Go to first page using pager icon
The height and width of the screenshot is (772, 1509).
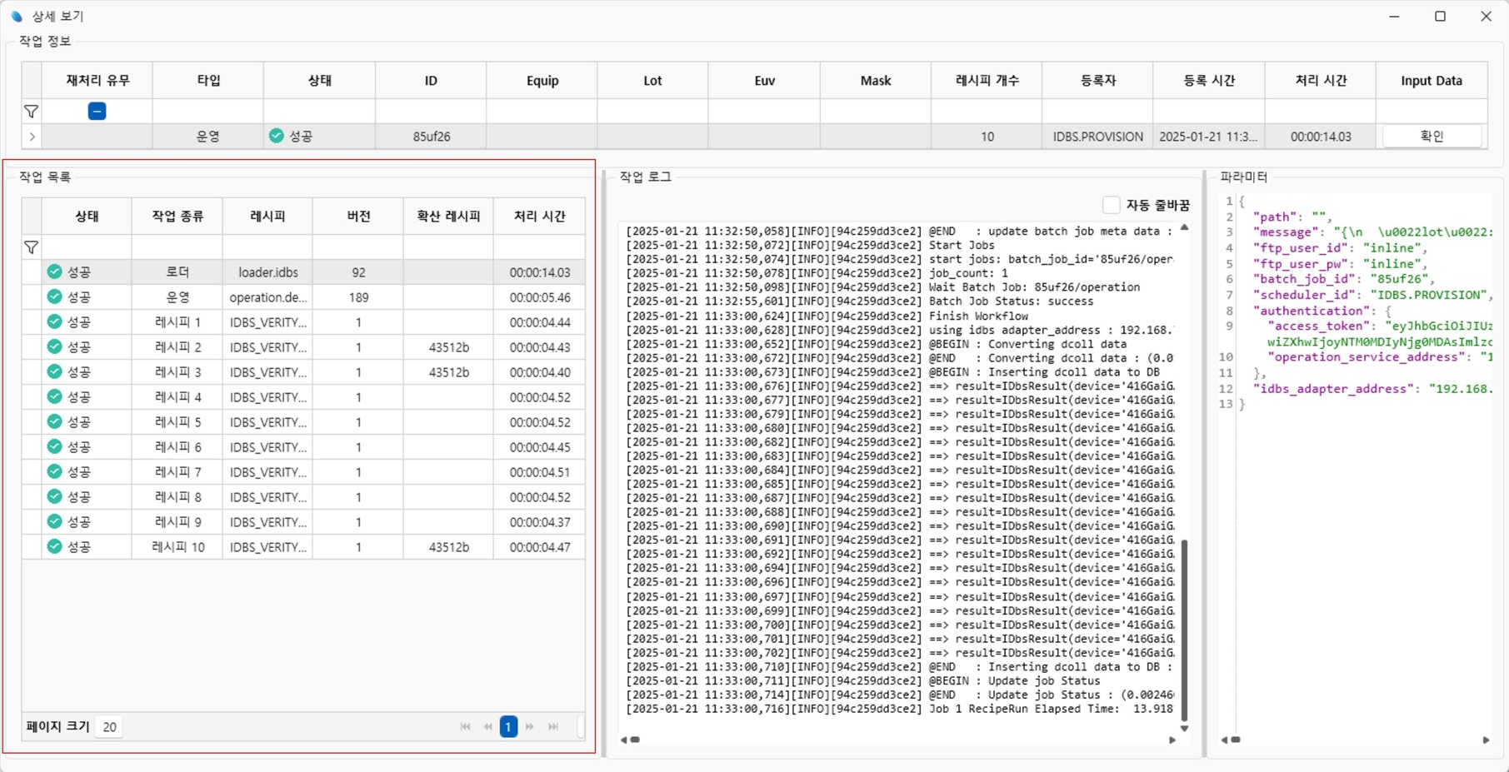465,727
